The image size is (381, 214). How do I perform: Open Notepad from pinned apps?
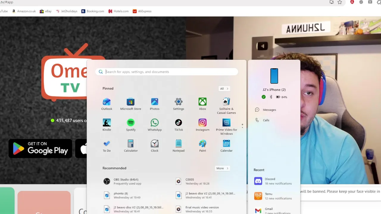[x=179, y=146]
